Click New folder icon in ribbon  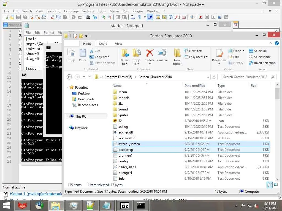pyautogui.click(x=177, y=53)
